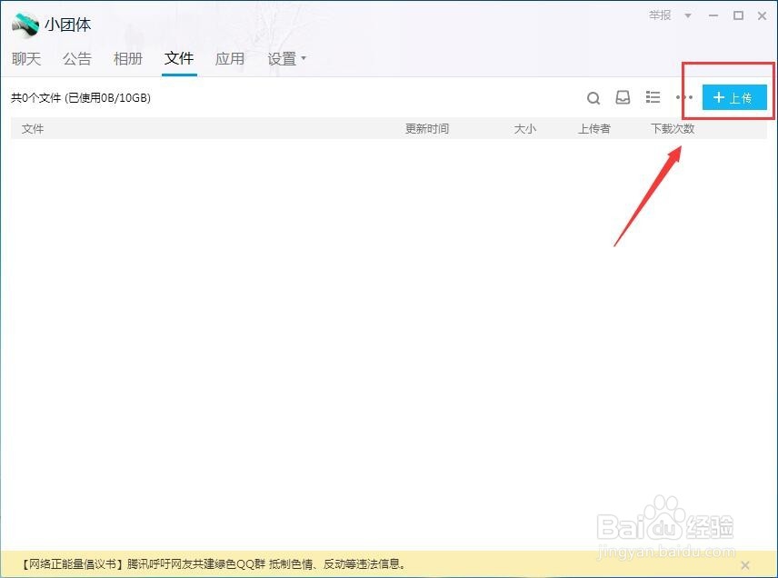Image resolution: width=778 pixels, height=578 pixels.
Task: Switch to the 应用 tab
Action: [x=230, y=58]
